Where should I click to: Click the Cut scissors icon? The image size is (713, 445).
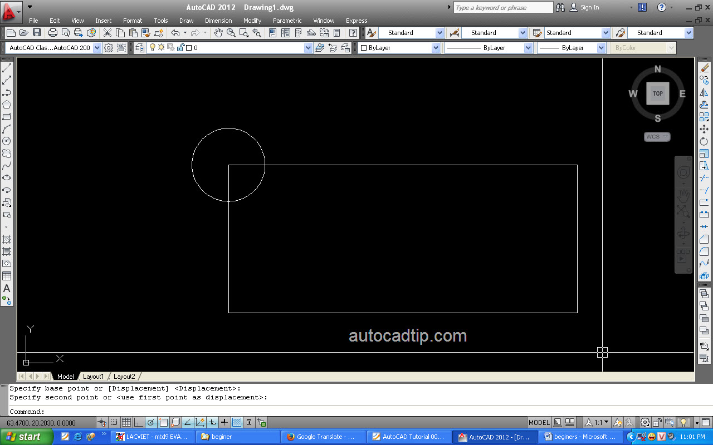pyautogui.click(x=108, y=33)
